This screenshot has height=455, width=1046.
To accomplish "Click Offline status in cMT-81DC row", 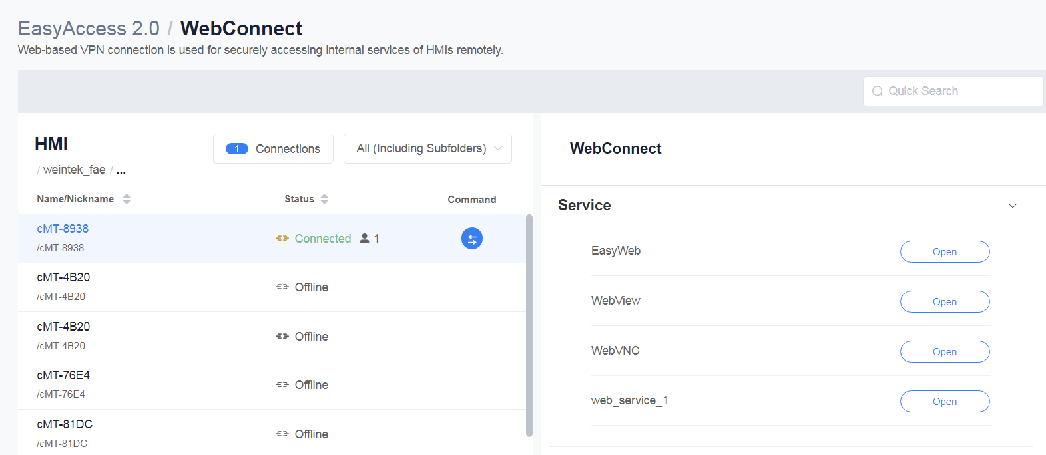I will [312, 434].
